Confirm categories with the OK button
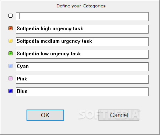160x135 pixels. click(x=45, y=115)
